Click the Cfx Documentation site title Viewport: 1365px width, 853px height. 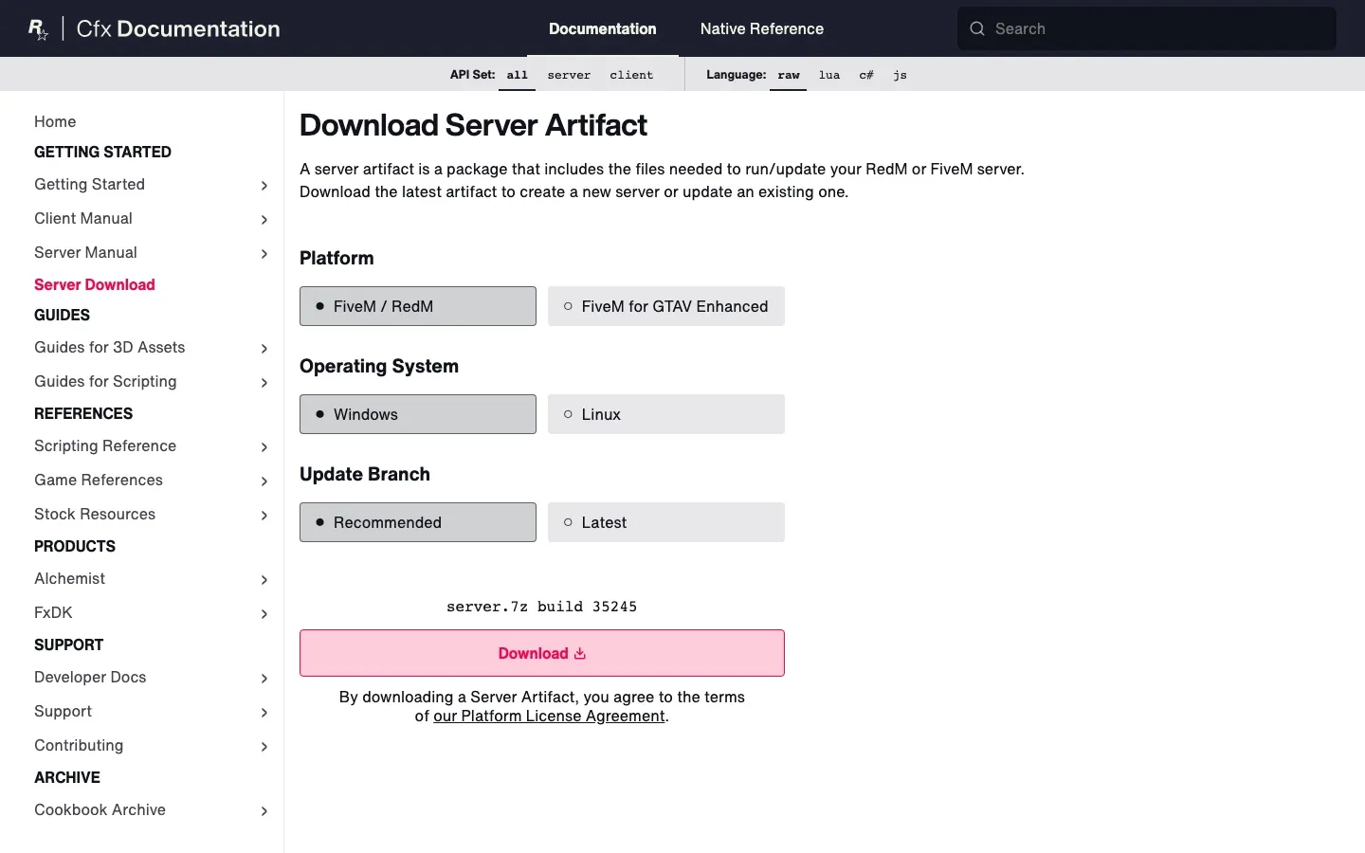coord(178,28)
